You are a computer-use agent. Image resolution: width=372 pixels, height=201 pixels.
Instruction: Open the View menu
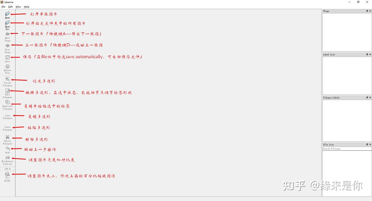click(x=18, y=7)
